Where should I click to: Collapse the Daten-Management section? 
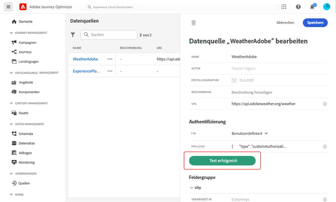[x=11, y=124]
